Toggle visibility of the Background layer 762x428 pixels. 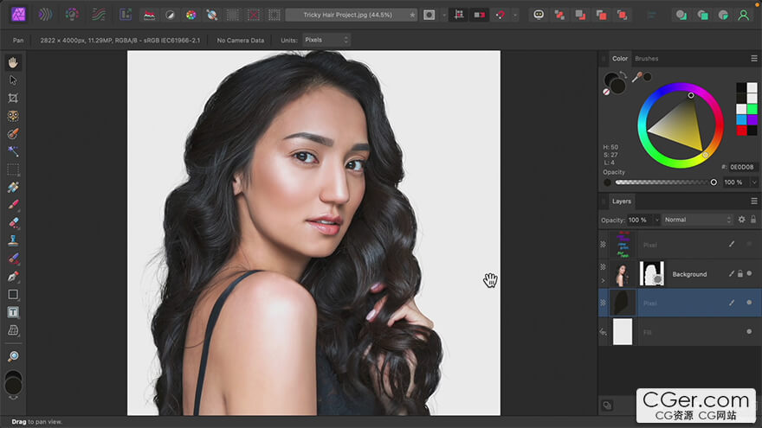coord(749,274)
